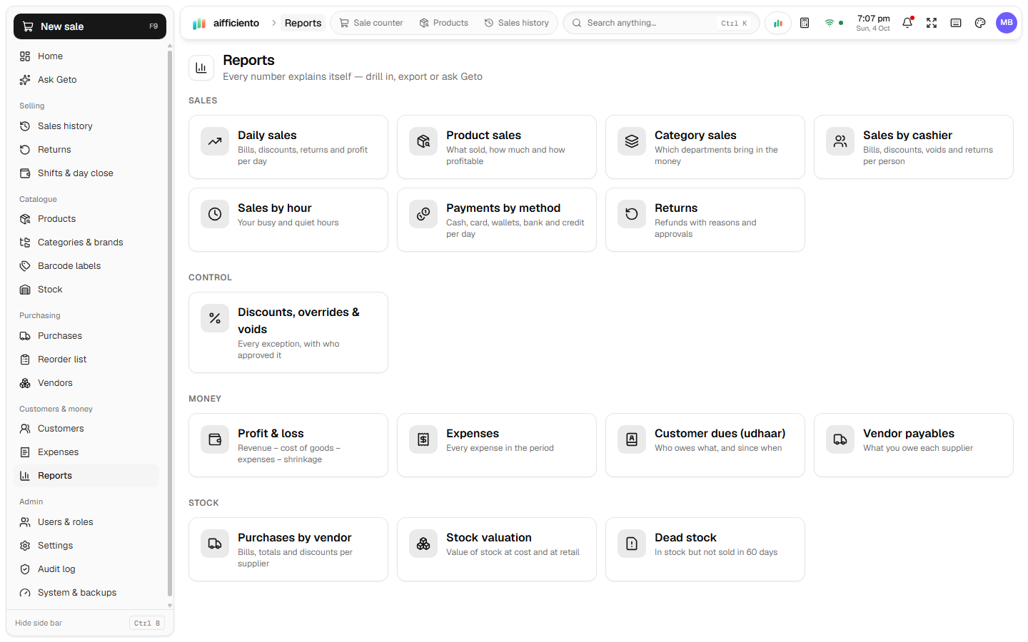Open the keyboard shortcuts icon
Viewport: 1028px width, 642px height.
click(956, 23)
